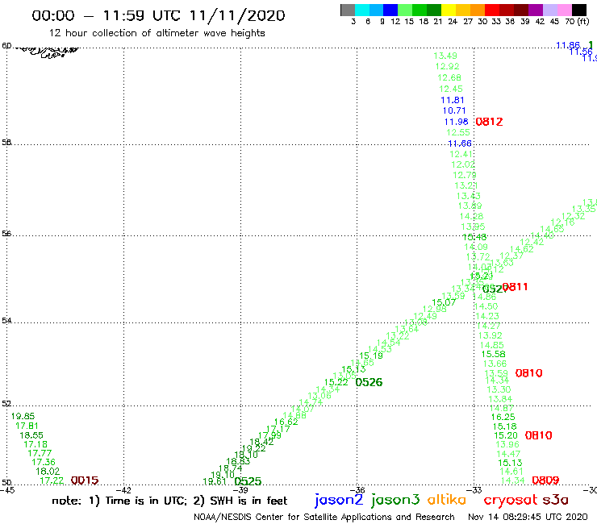Screen dimensions: 597x524
Task: Select the wave height value 17.81
Action: coord(27,426)
